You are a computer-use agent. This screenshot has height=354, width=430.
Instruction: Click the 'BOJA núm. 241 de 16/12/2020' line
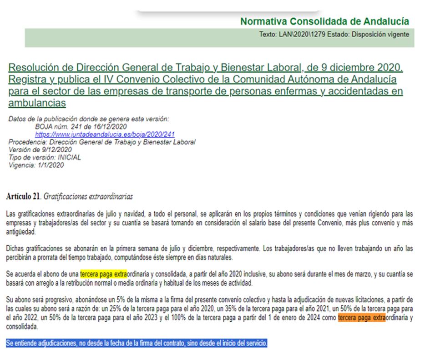[x=81, y=127]
